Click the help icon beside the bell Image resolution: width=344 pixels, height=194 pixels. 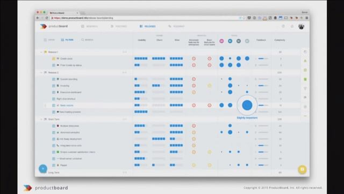[x=283, y=26]
